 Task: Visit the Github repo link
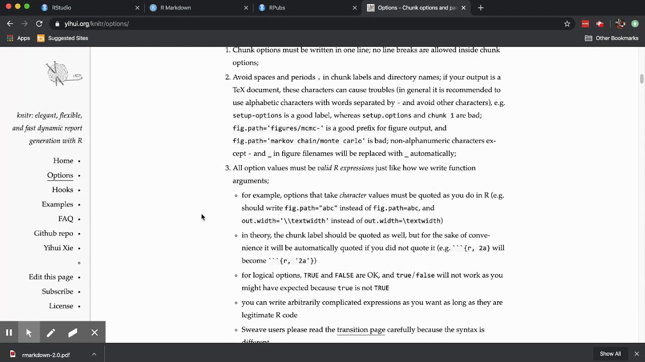[x=53, y=233]
